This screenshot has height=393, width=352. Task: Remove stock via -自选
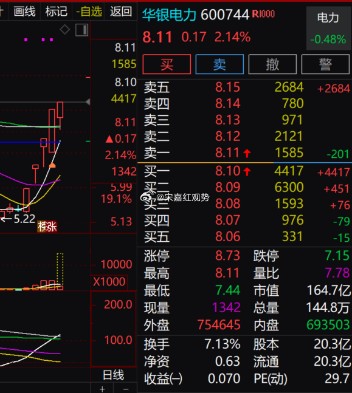(89, 12)
